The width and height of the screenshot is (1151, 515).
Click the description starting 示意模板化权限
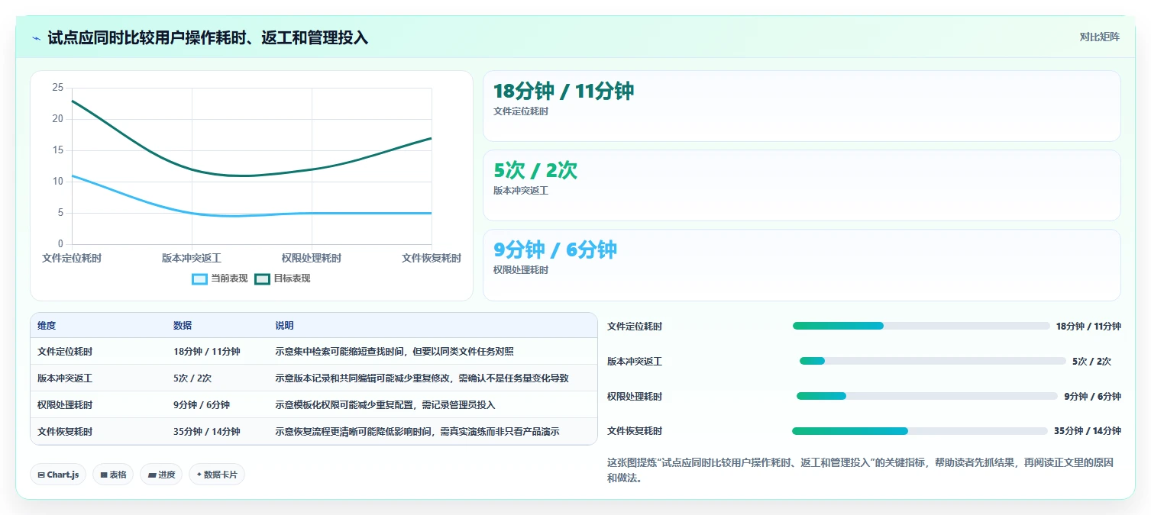[385, 405]
